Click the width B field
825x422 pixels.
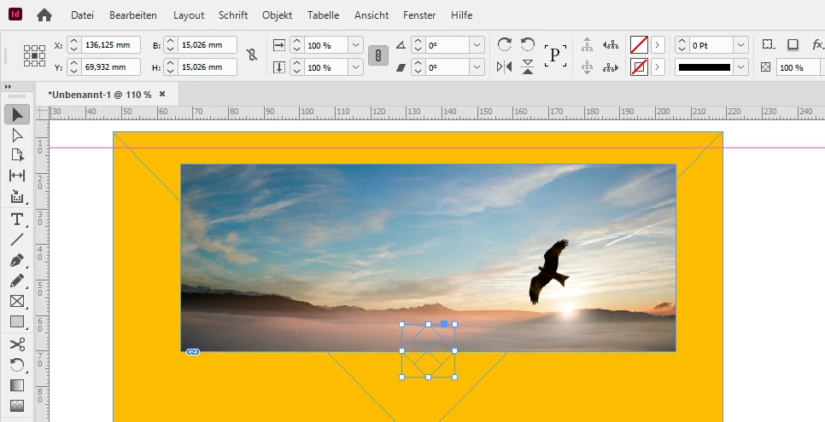[208, 45]
